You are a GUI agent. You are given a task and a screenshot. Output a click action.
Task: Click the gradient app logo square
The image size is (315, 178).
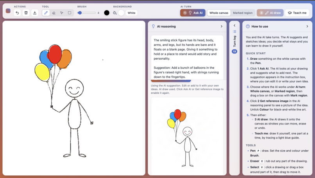(8, 11)
